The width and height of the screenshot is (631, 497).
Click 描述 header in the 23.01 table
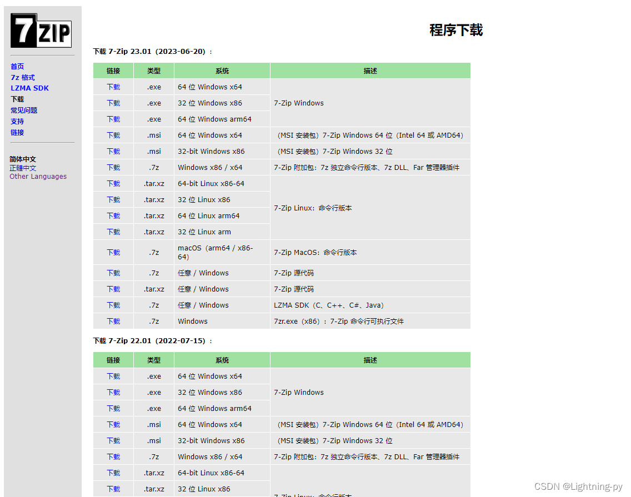coord(370,71)
